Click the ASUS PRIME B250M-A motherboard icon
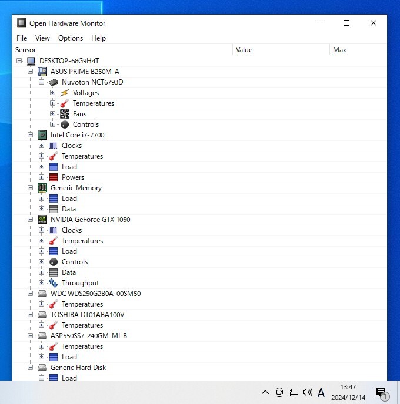 point(42,72)
